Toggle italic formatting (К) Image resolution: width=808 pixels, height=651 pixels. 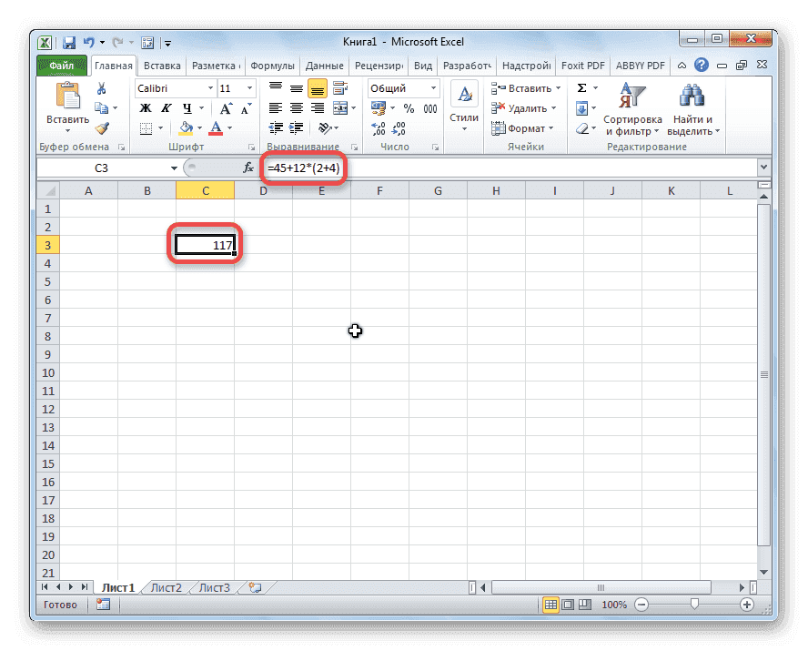tap(167, 107)
